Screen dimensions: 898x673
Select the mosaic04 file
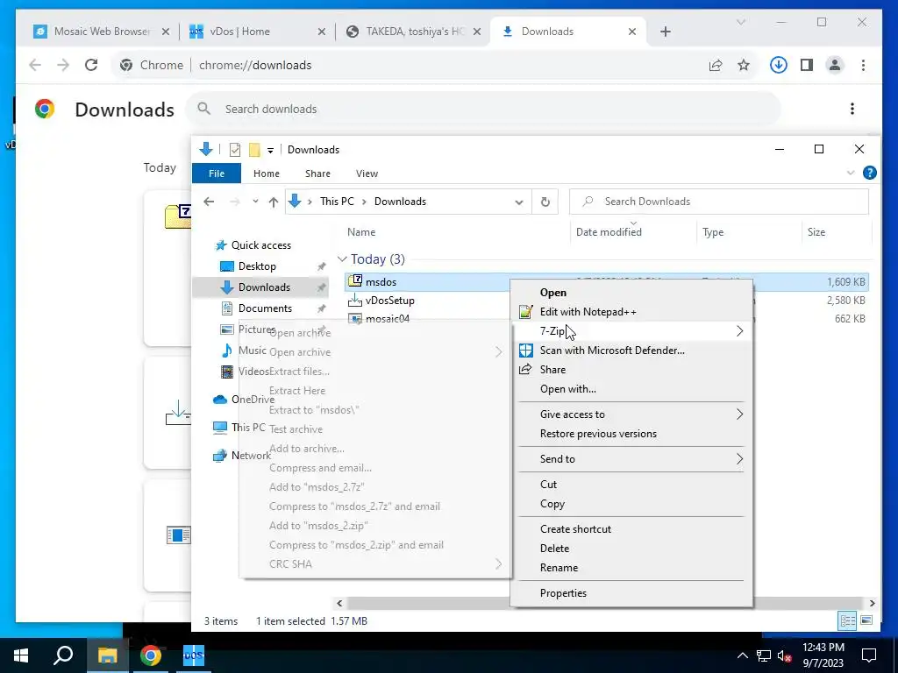point(387,319)
